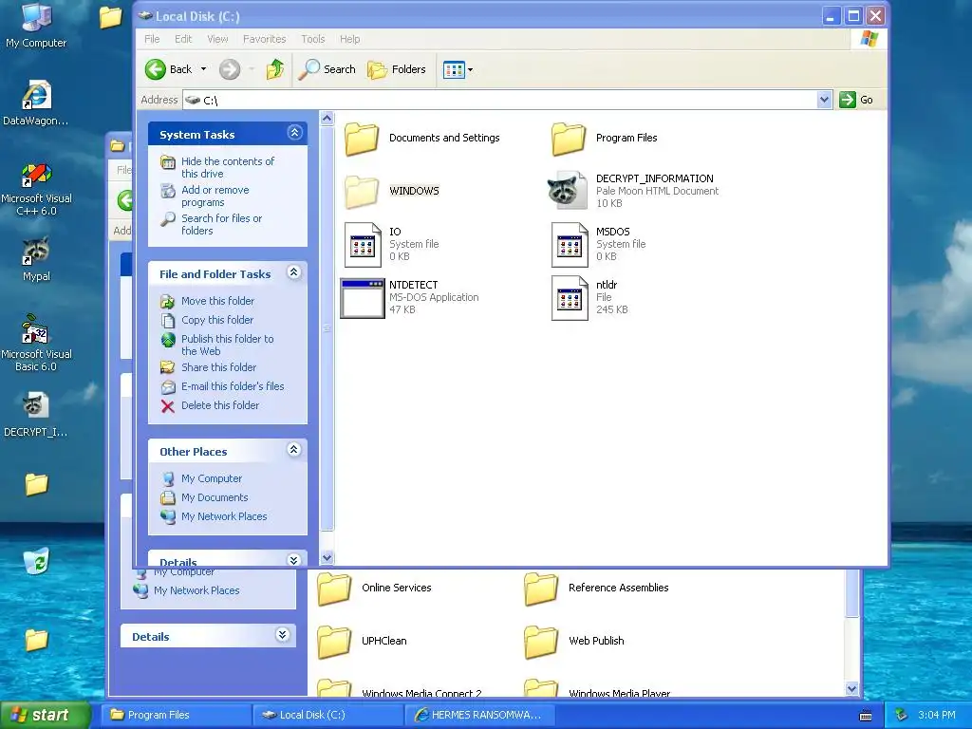
Task: Open the Edit menu
Action: click(x=183, y=39)
